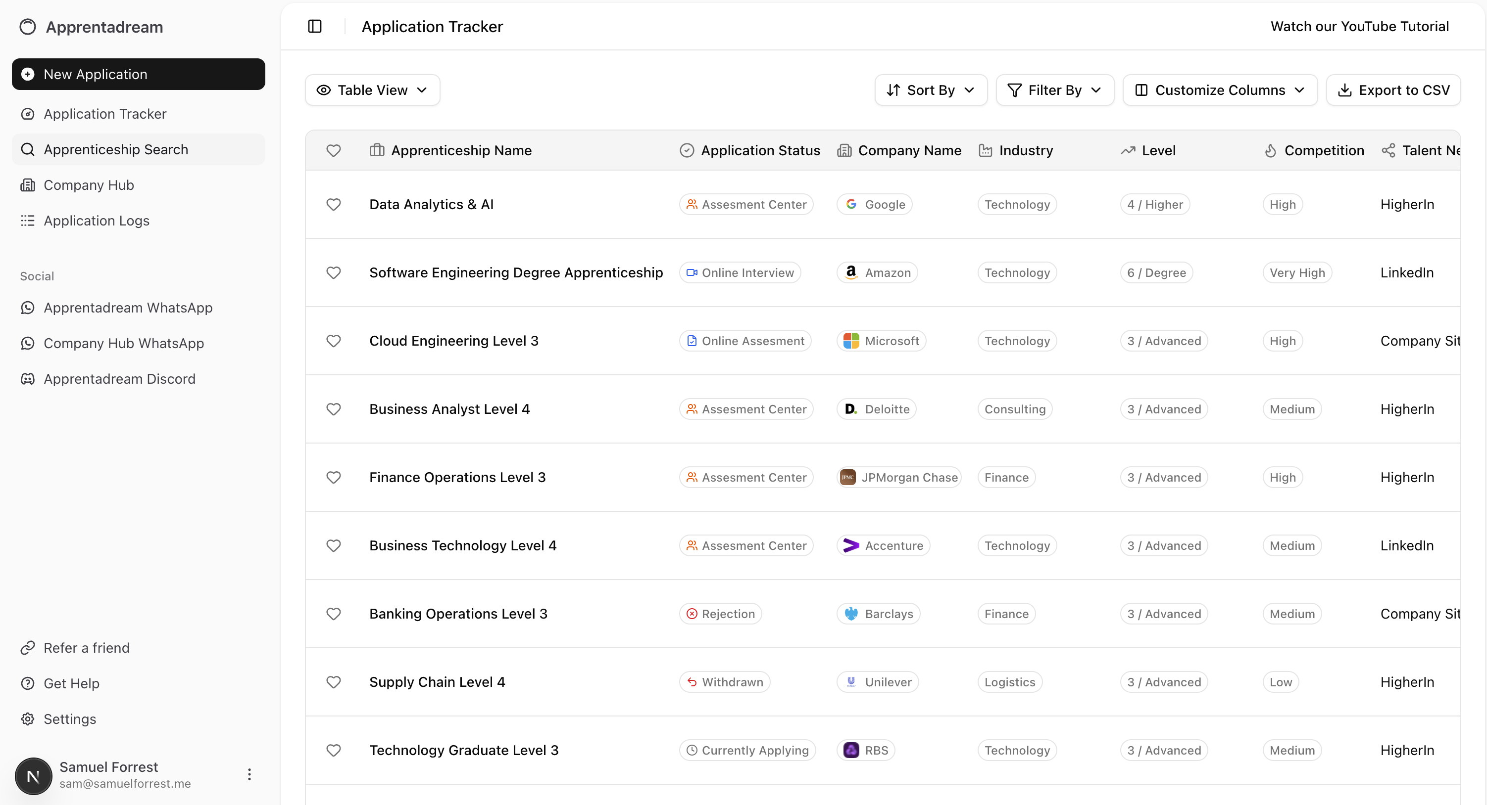Viewport: 1487px width, 805px height.
Task: Favorite the Software Engineering Degree Apprenticeship
Action: [334, 272]
